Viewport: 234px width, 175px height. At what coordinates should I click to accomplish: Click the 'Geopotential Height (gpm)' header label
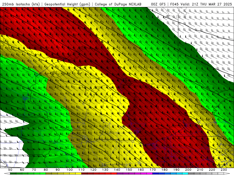pyautogui.click(x=67, y=4)
